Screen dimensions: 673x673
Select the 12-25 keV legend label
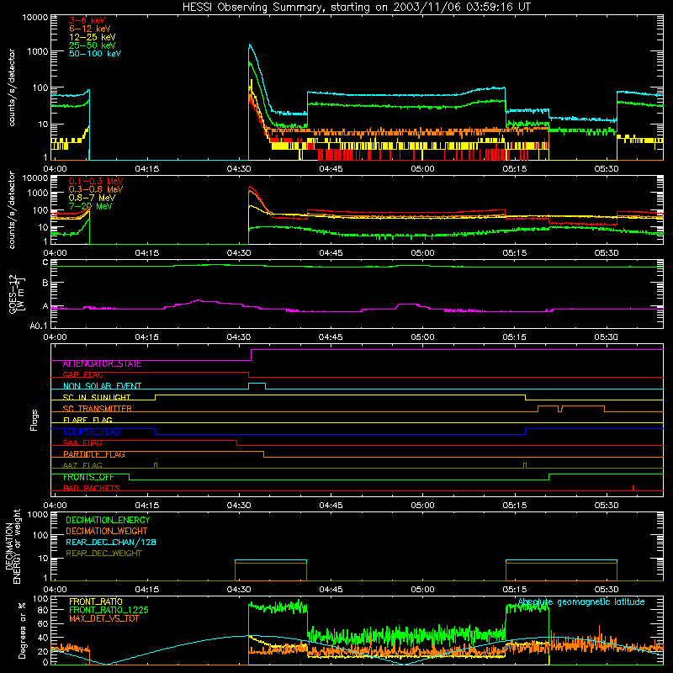(x=93, y=37)
